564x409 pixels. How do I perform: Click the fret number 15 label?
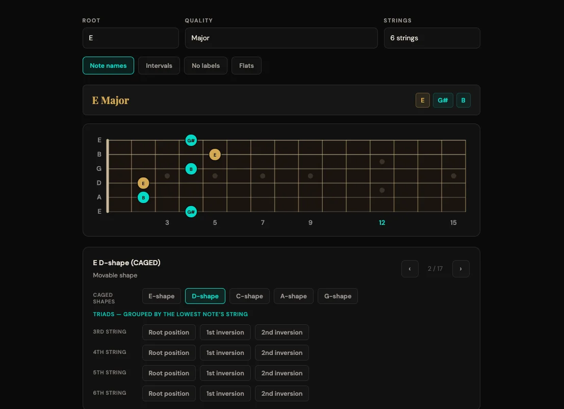pyautogui.click(x=453, y=223)
